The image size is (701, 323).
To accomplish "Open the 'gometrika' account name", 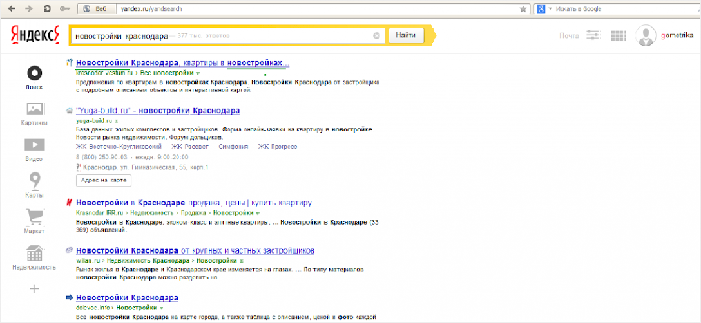I will click(677, 36).
